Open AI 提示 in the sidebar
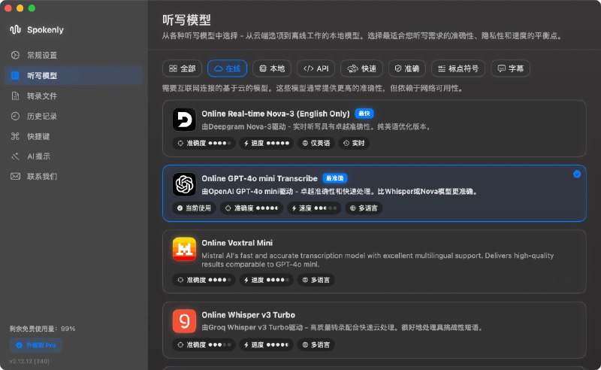 pos(74,156)
